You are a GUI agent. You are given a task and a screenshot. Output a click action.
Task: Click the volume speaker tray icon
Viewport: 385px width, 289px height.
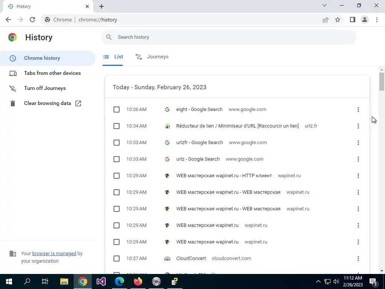336,281
